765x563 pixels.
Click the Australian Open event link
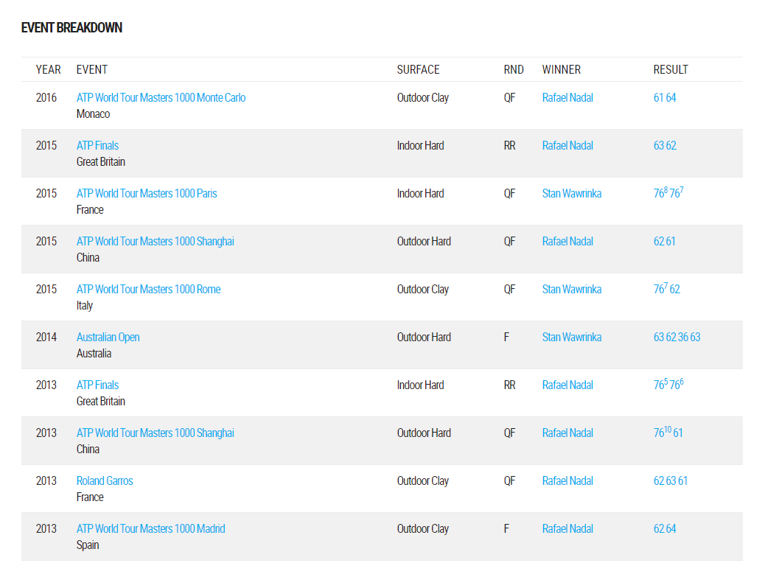coord(108,338)
